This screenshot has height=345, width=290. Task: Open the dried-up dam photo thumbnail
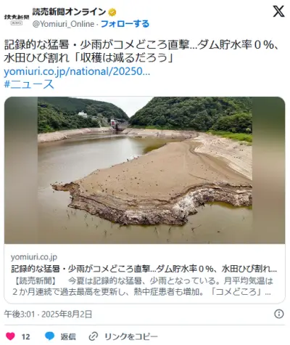pos(144,170)
